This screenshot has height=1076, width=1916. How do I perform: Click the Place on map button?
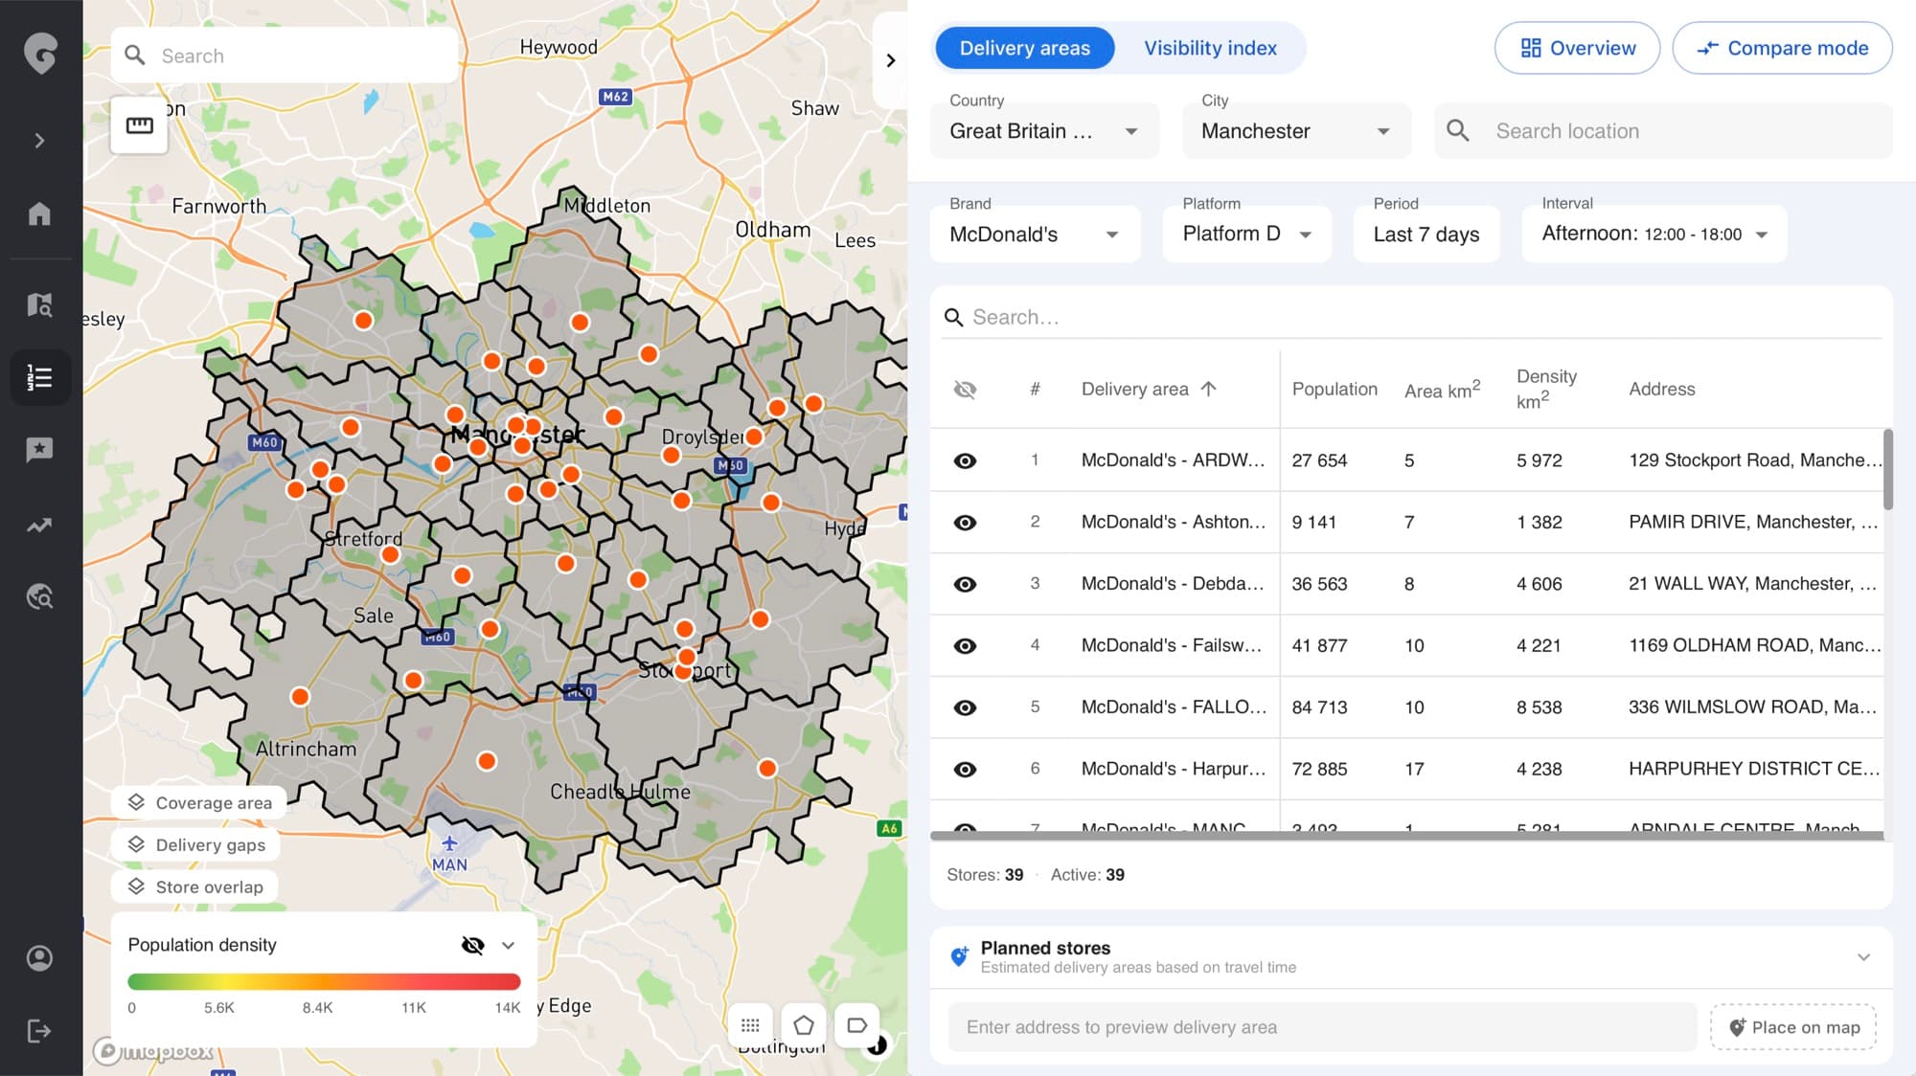pyautogui.click(x=1793, y=1027)
